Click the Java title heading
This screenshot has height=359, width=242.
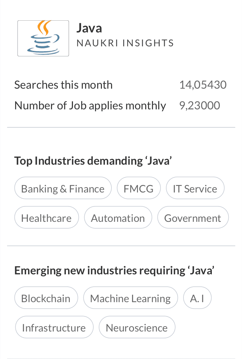[x=89, y=28]
